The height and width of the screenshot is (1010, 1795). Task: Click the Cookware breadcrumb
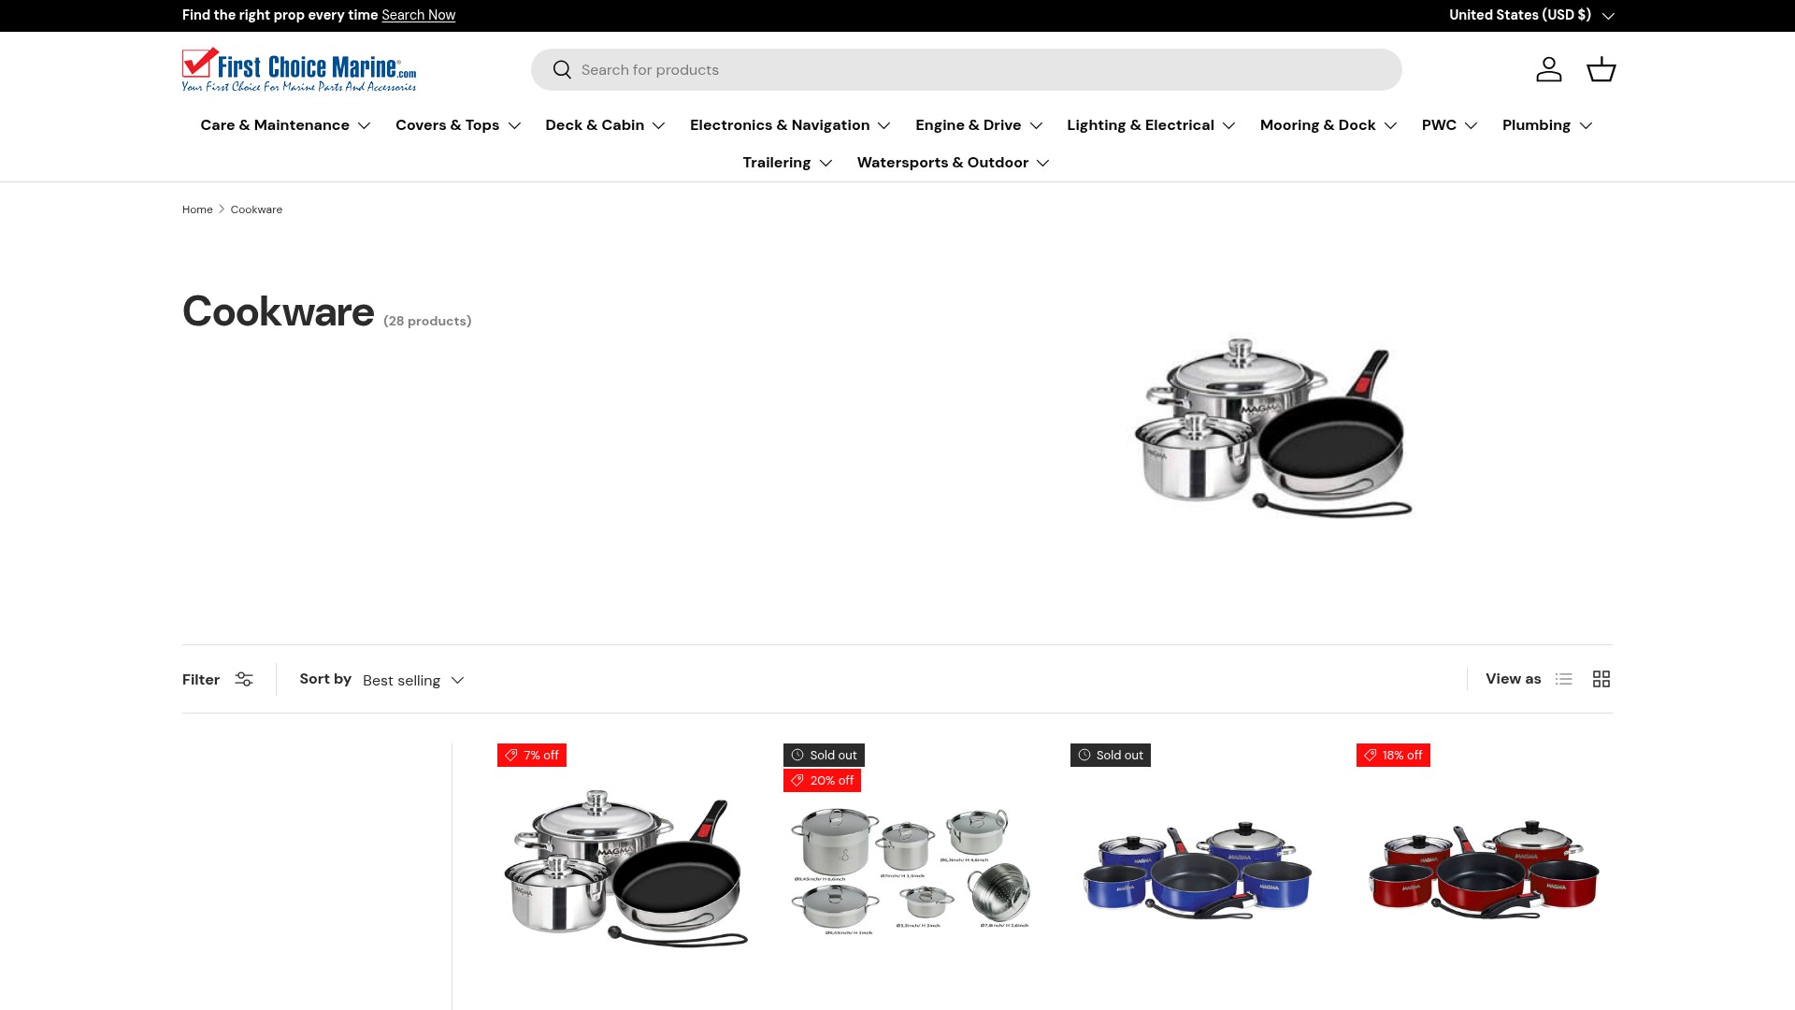pyautogui.click(x=256, y=209)
